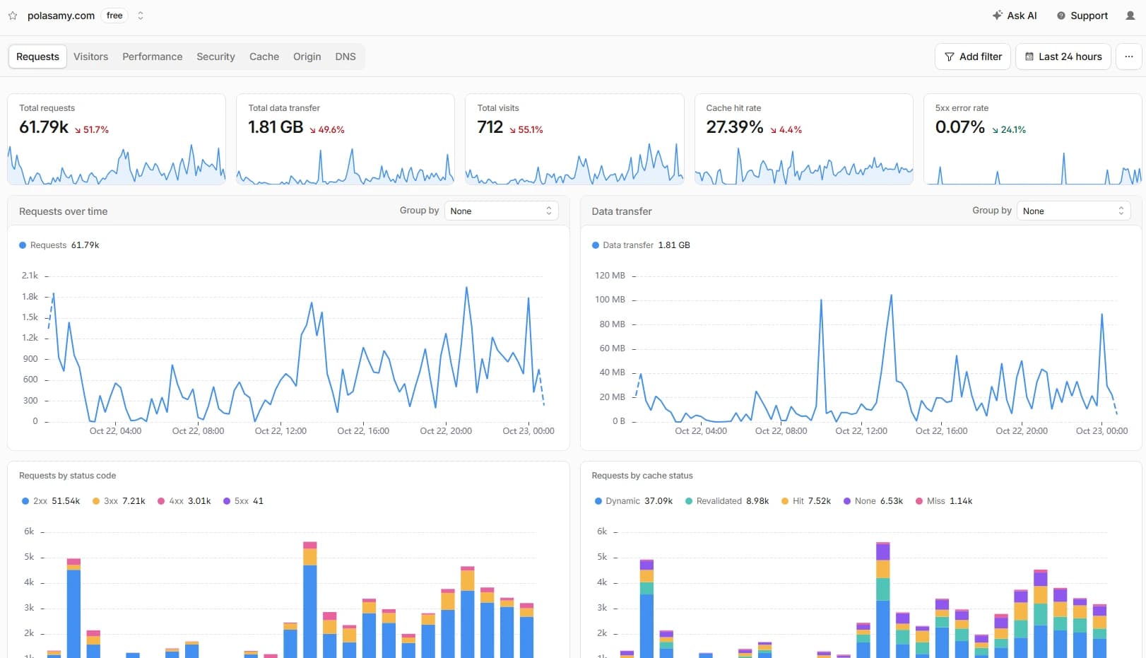Open the user account profile icon
This screenshot has width=1146, height=658.
coord(1130,16)
